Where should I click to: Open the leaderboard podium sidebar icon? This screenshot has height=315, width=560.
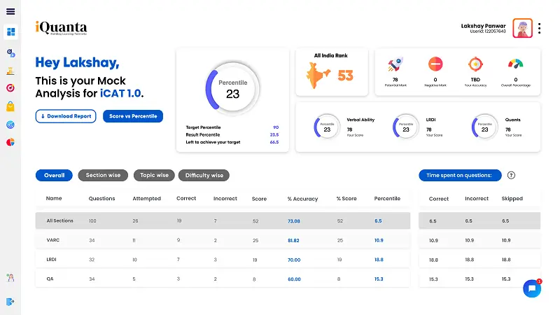pyautogui.click(x=10, y=71)
